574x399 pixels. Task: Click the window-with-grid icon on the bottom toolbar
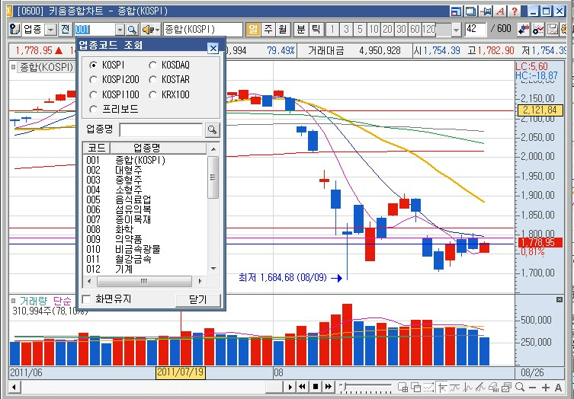point(402,388)
